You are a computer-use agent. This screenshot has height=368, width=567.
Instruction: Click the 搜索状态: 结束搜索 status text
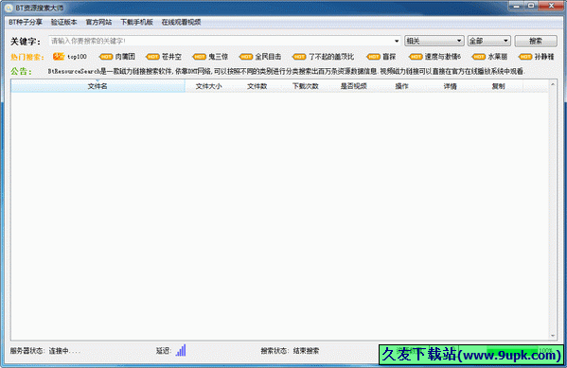coord(290,351)
